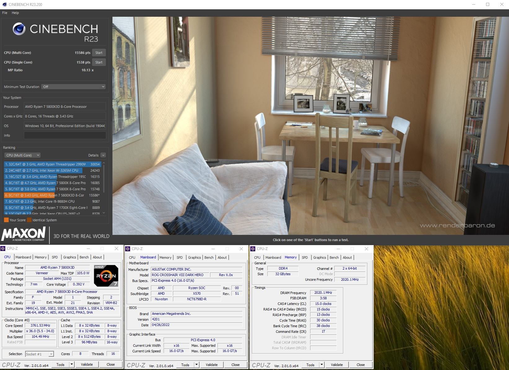Switch to Memory tab in left CPU-Z window

coord(41,257)
